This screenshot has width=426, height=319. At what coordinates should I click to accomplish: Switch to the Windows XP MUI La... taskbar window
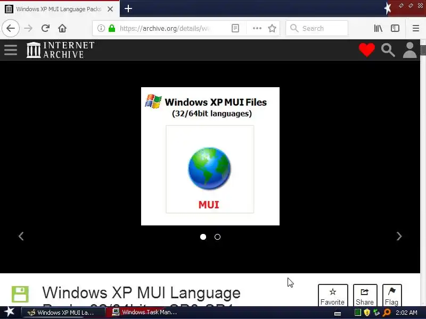(x=63, y=313)
